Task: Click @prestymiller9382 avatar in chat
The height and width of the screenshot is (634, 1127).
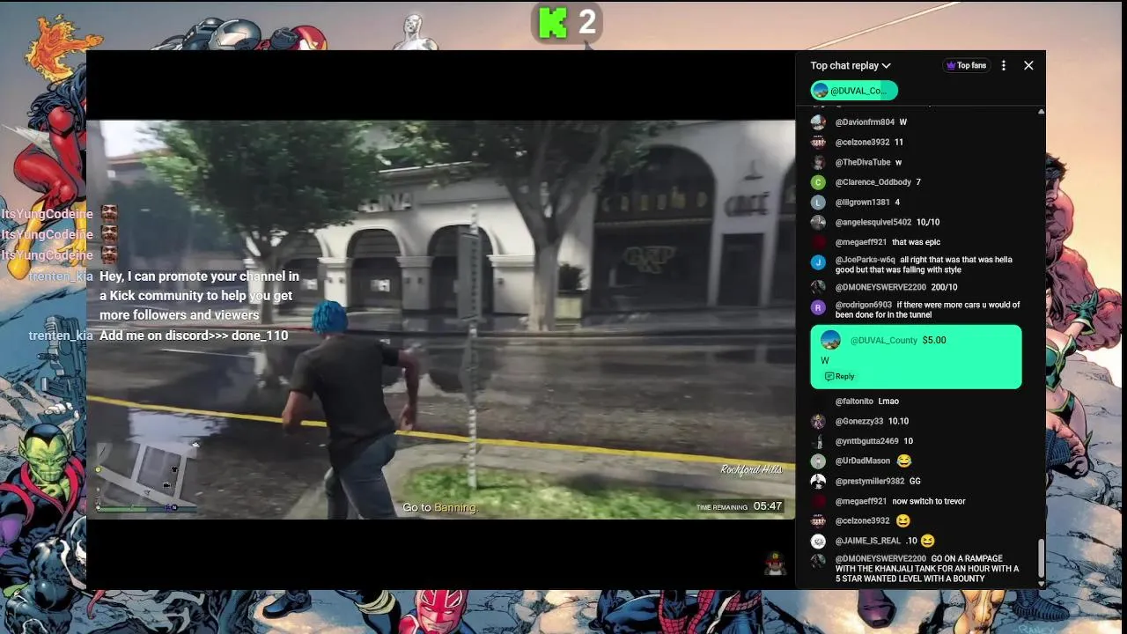Action: click(x=818, y=481)
